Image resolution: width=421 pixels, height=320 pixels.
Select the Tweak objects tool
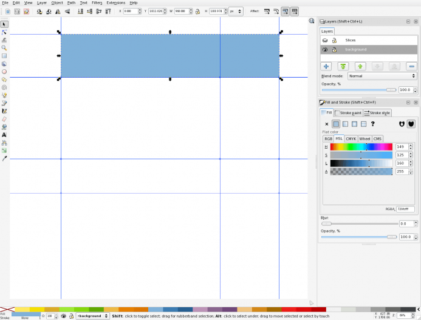pos(4,40)
